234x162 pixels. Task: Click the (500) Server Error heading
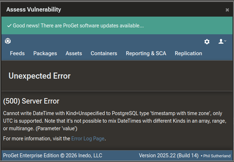click(x=31, y=101)
